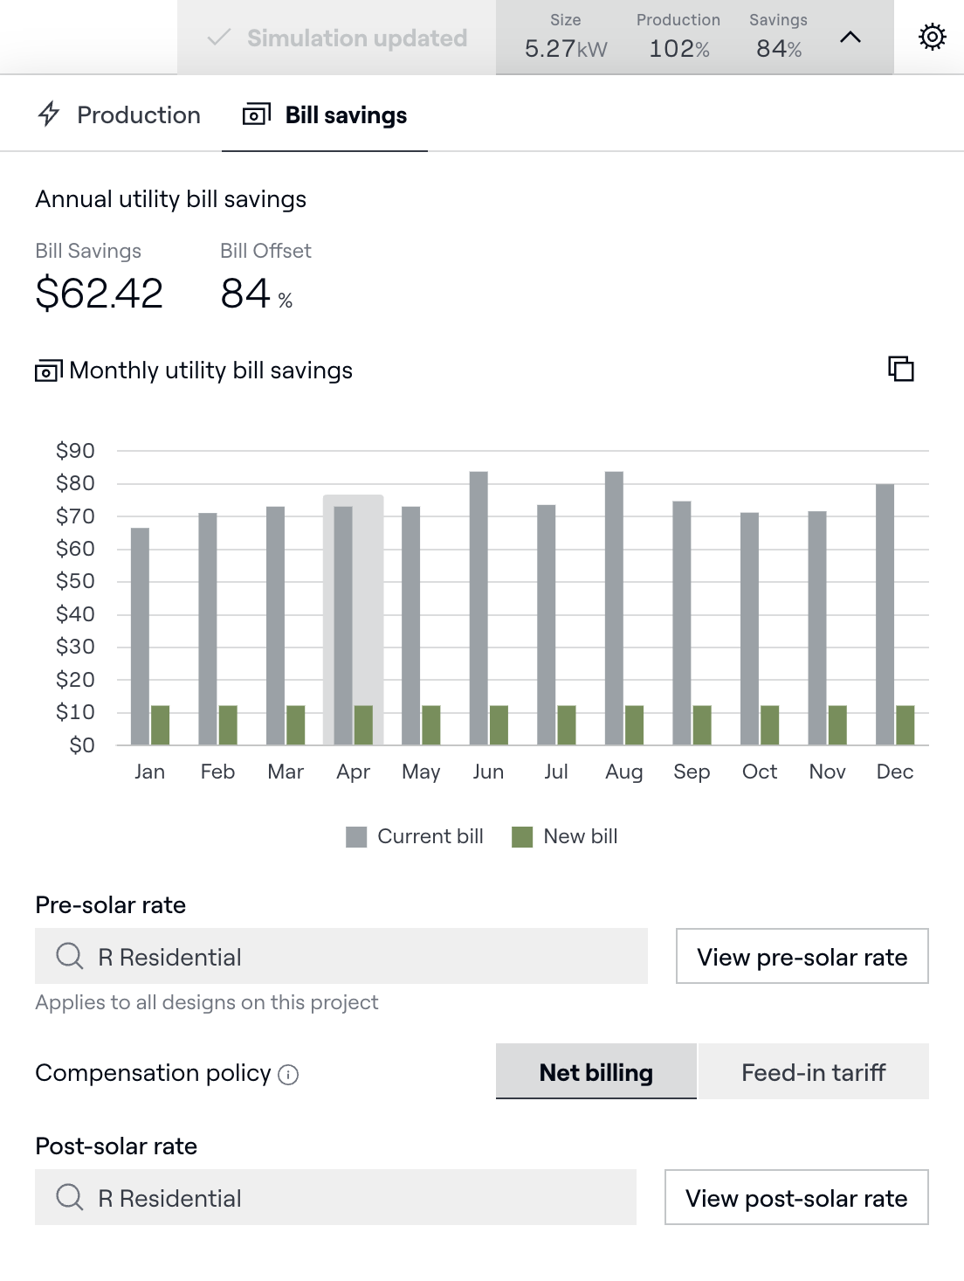Collapse the summary panel chevron
964x1281 pixels.
click(850, 37)
